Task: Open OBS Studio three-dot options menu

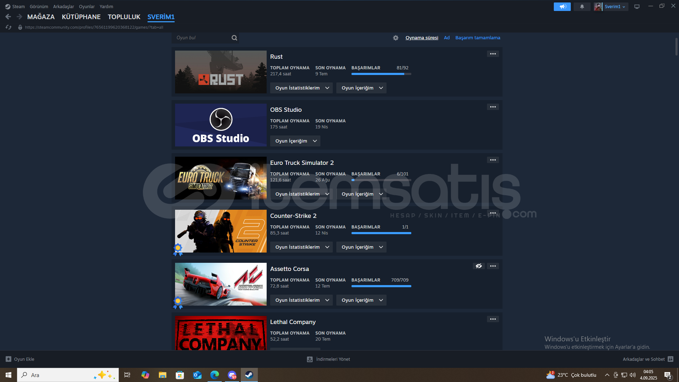Action: point(493,107)
